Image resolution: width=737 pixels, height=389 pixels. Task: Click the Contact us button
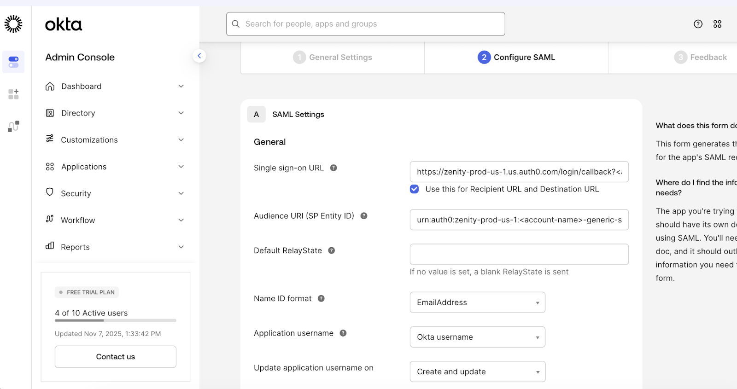(116, 357)
